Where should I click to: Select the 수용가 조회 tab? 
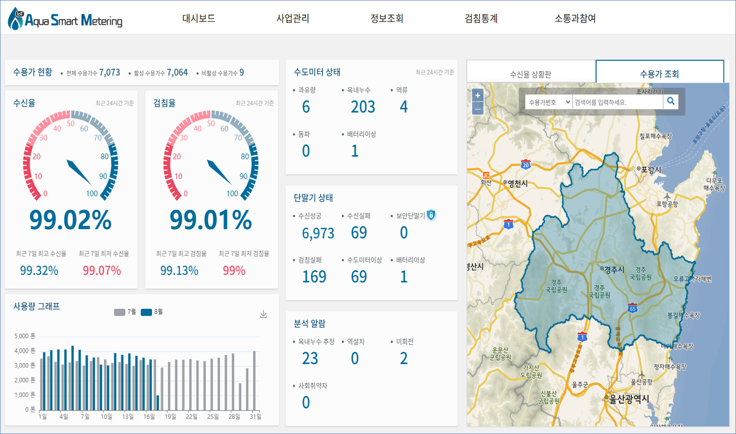click(659, 73)
